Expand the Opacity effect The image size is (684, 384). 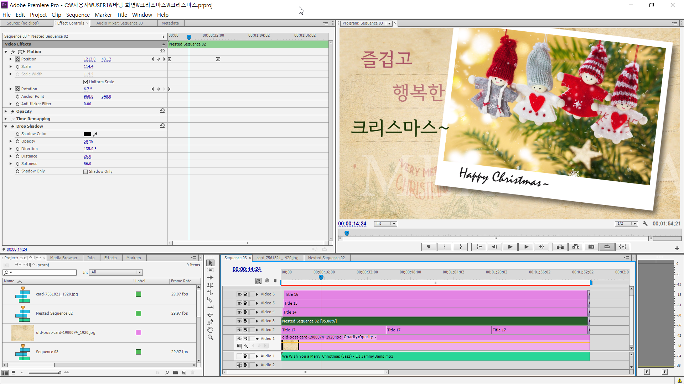[x=6, y=111]
